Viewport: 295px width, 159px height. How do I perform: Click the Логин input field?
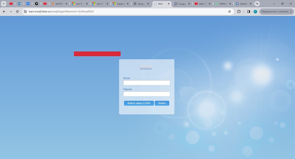click(x=146, y=83)
